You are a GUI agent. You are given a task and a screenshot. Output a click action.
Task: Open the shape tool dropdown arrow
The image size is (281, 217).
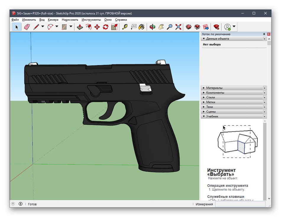[x=71, y=27]
